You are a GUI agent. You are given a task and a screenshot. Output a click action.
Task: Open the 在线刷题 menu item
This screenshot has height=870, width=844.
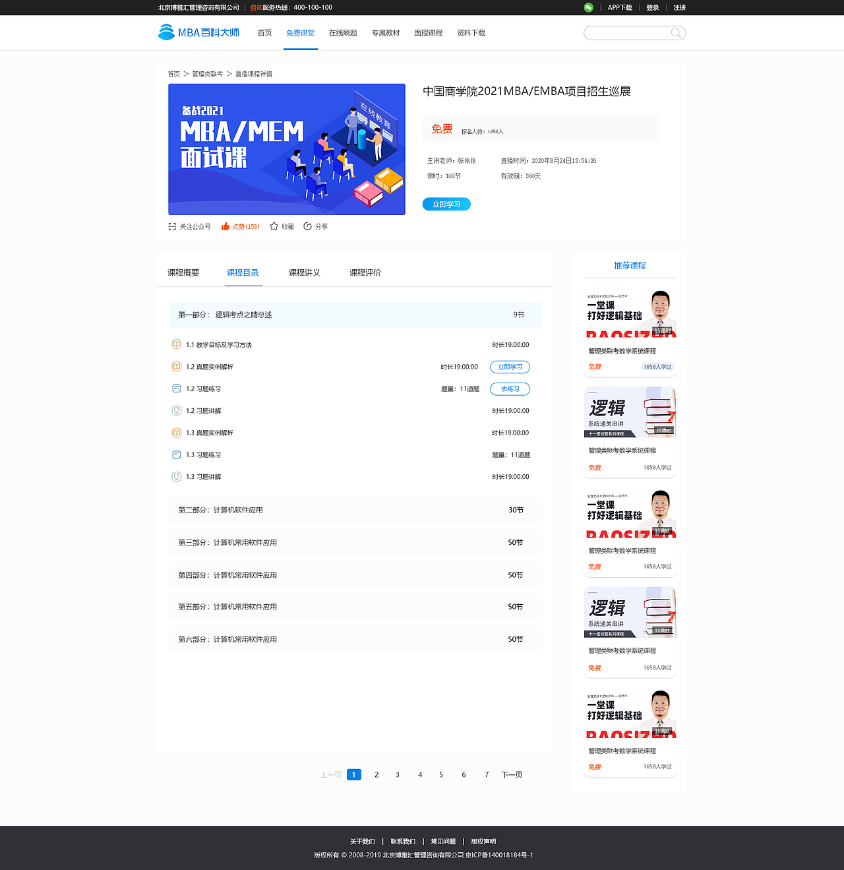pos(342,32)
